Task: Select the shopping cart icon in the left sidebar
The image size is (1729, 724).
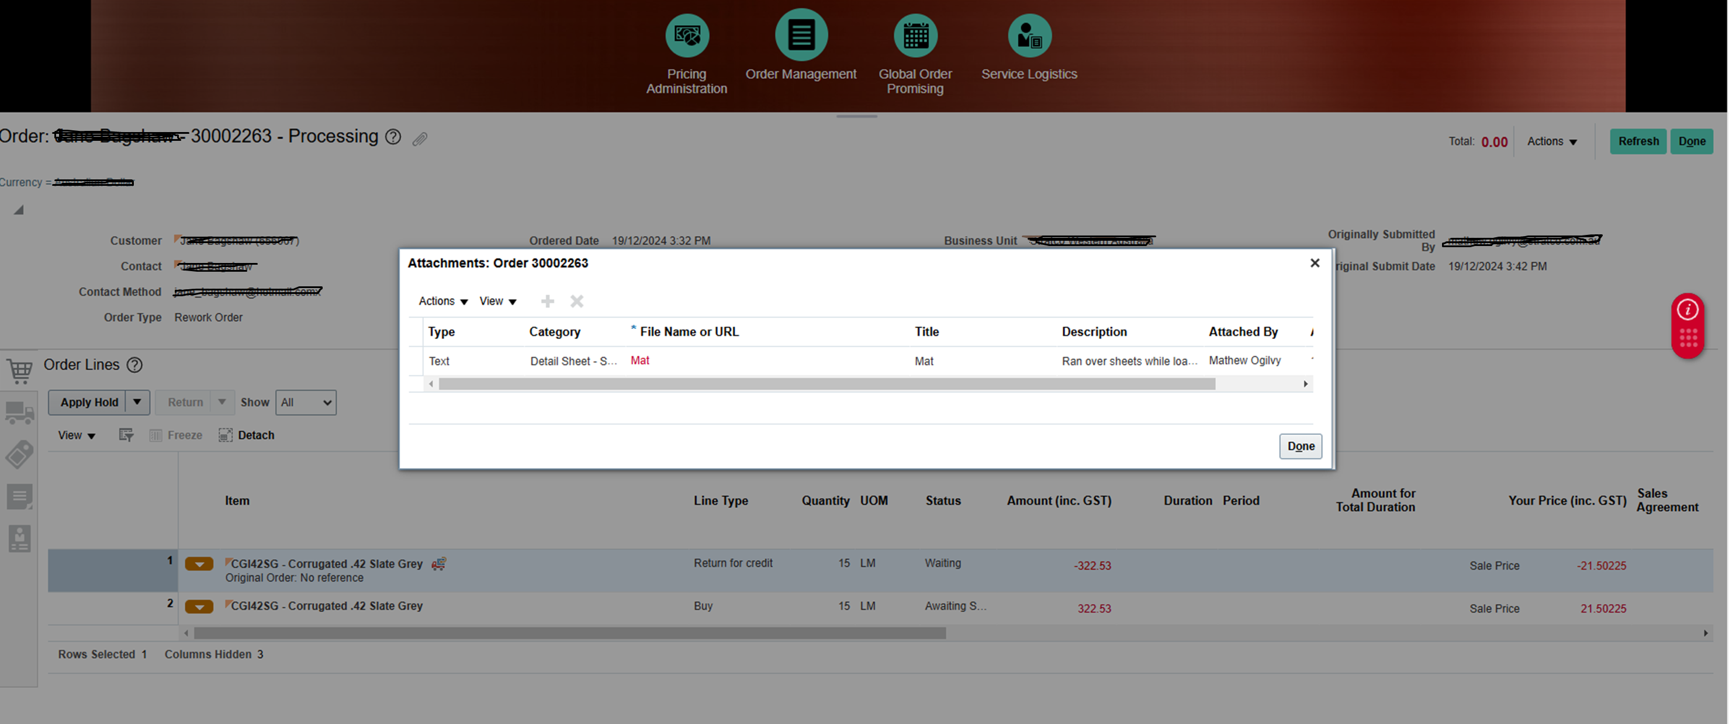Action: pos(19,371)
